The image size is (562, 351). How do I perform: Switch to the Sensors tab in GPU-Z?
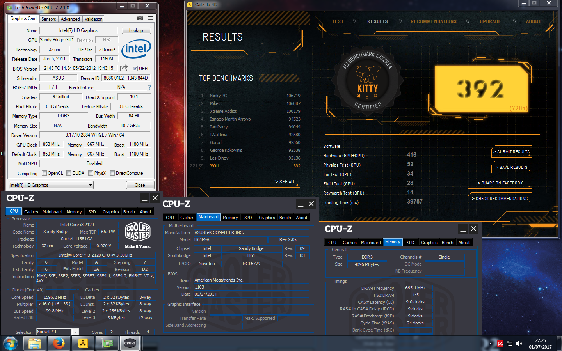click(x=49, y=19)
